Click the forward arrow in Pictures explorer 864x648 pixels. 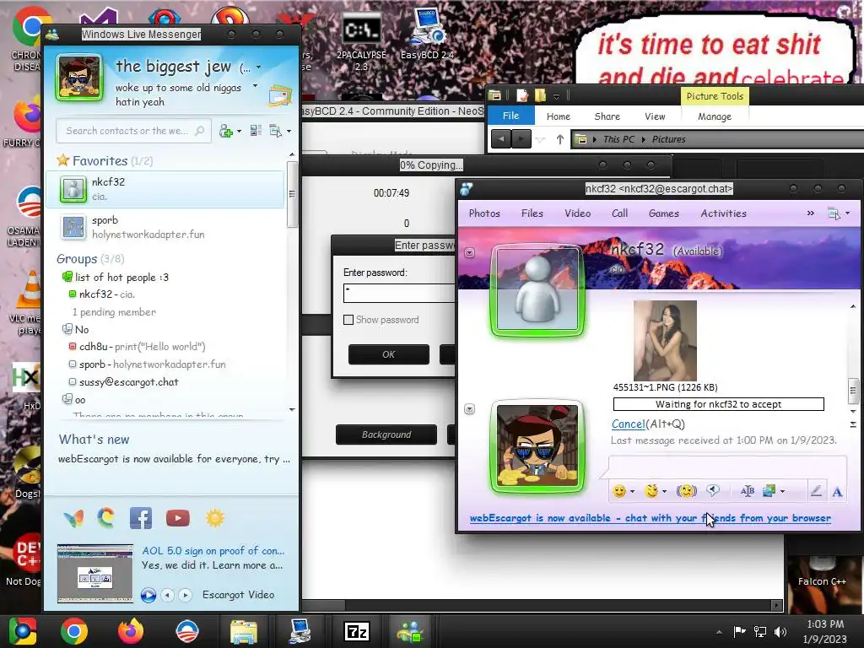(x=521, y=139)
